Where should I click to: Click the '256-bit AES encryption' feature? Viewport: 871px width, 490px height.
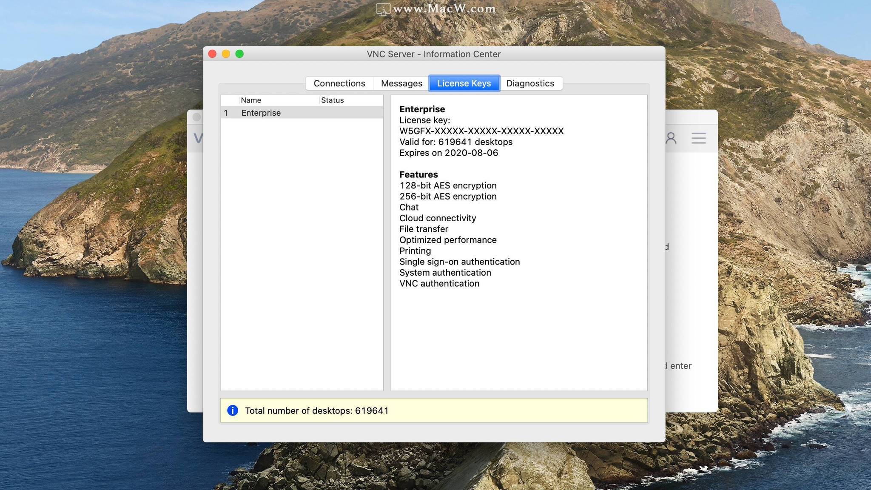pos(448,197)
